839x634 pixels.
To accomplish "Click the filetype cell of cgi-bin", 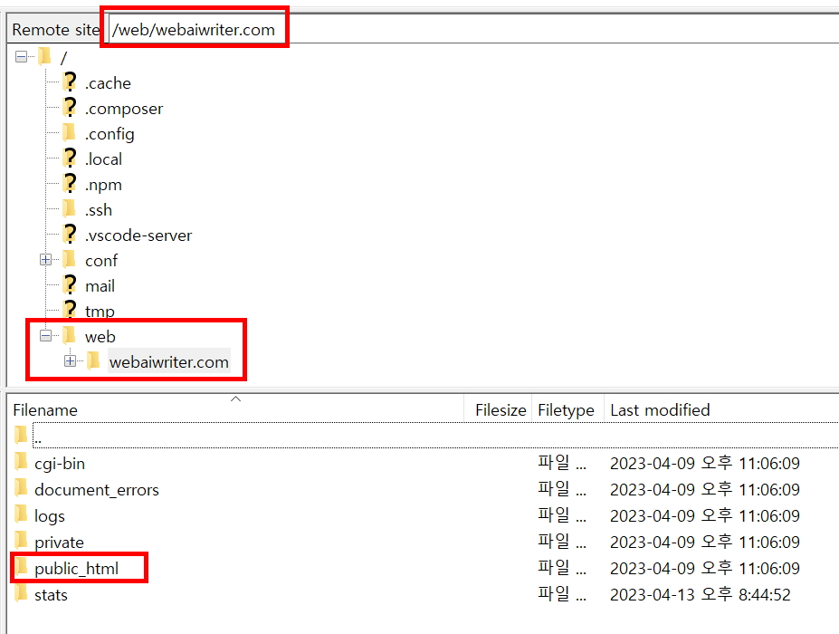I will click(562, 463).
